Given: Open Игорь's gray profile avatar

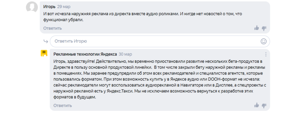Looking at the screenshot, I should point(32,7).
